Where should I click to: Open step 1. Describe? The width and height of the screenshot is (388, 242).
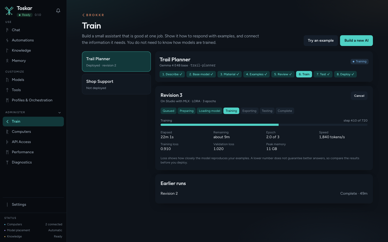172,74
